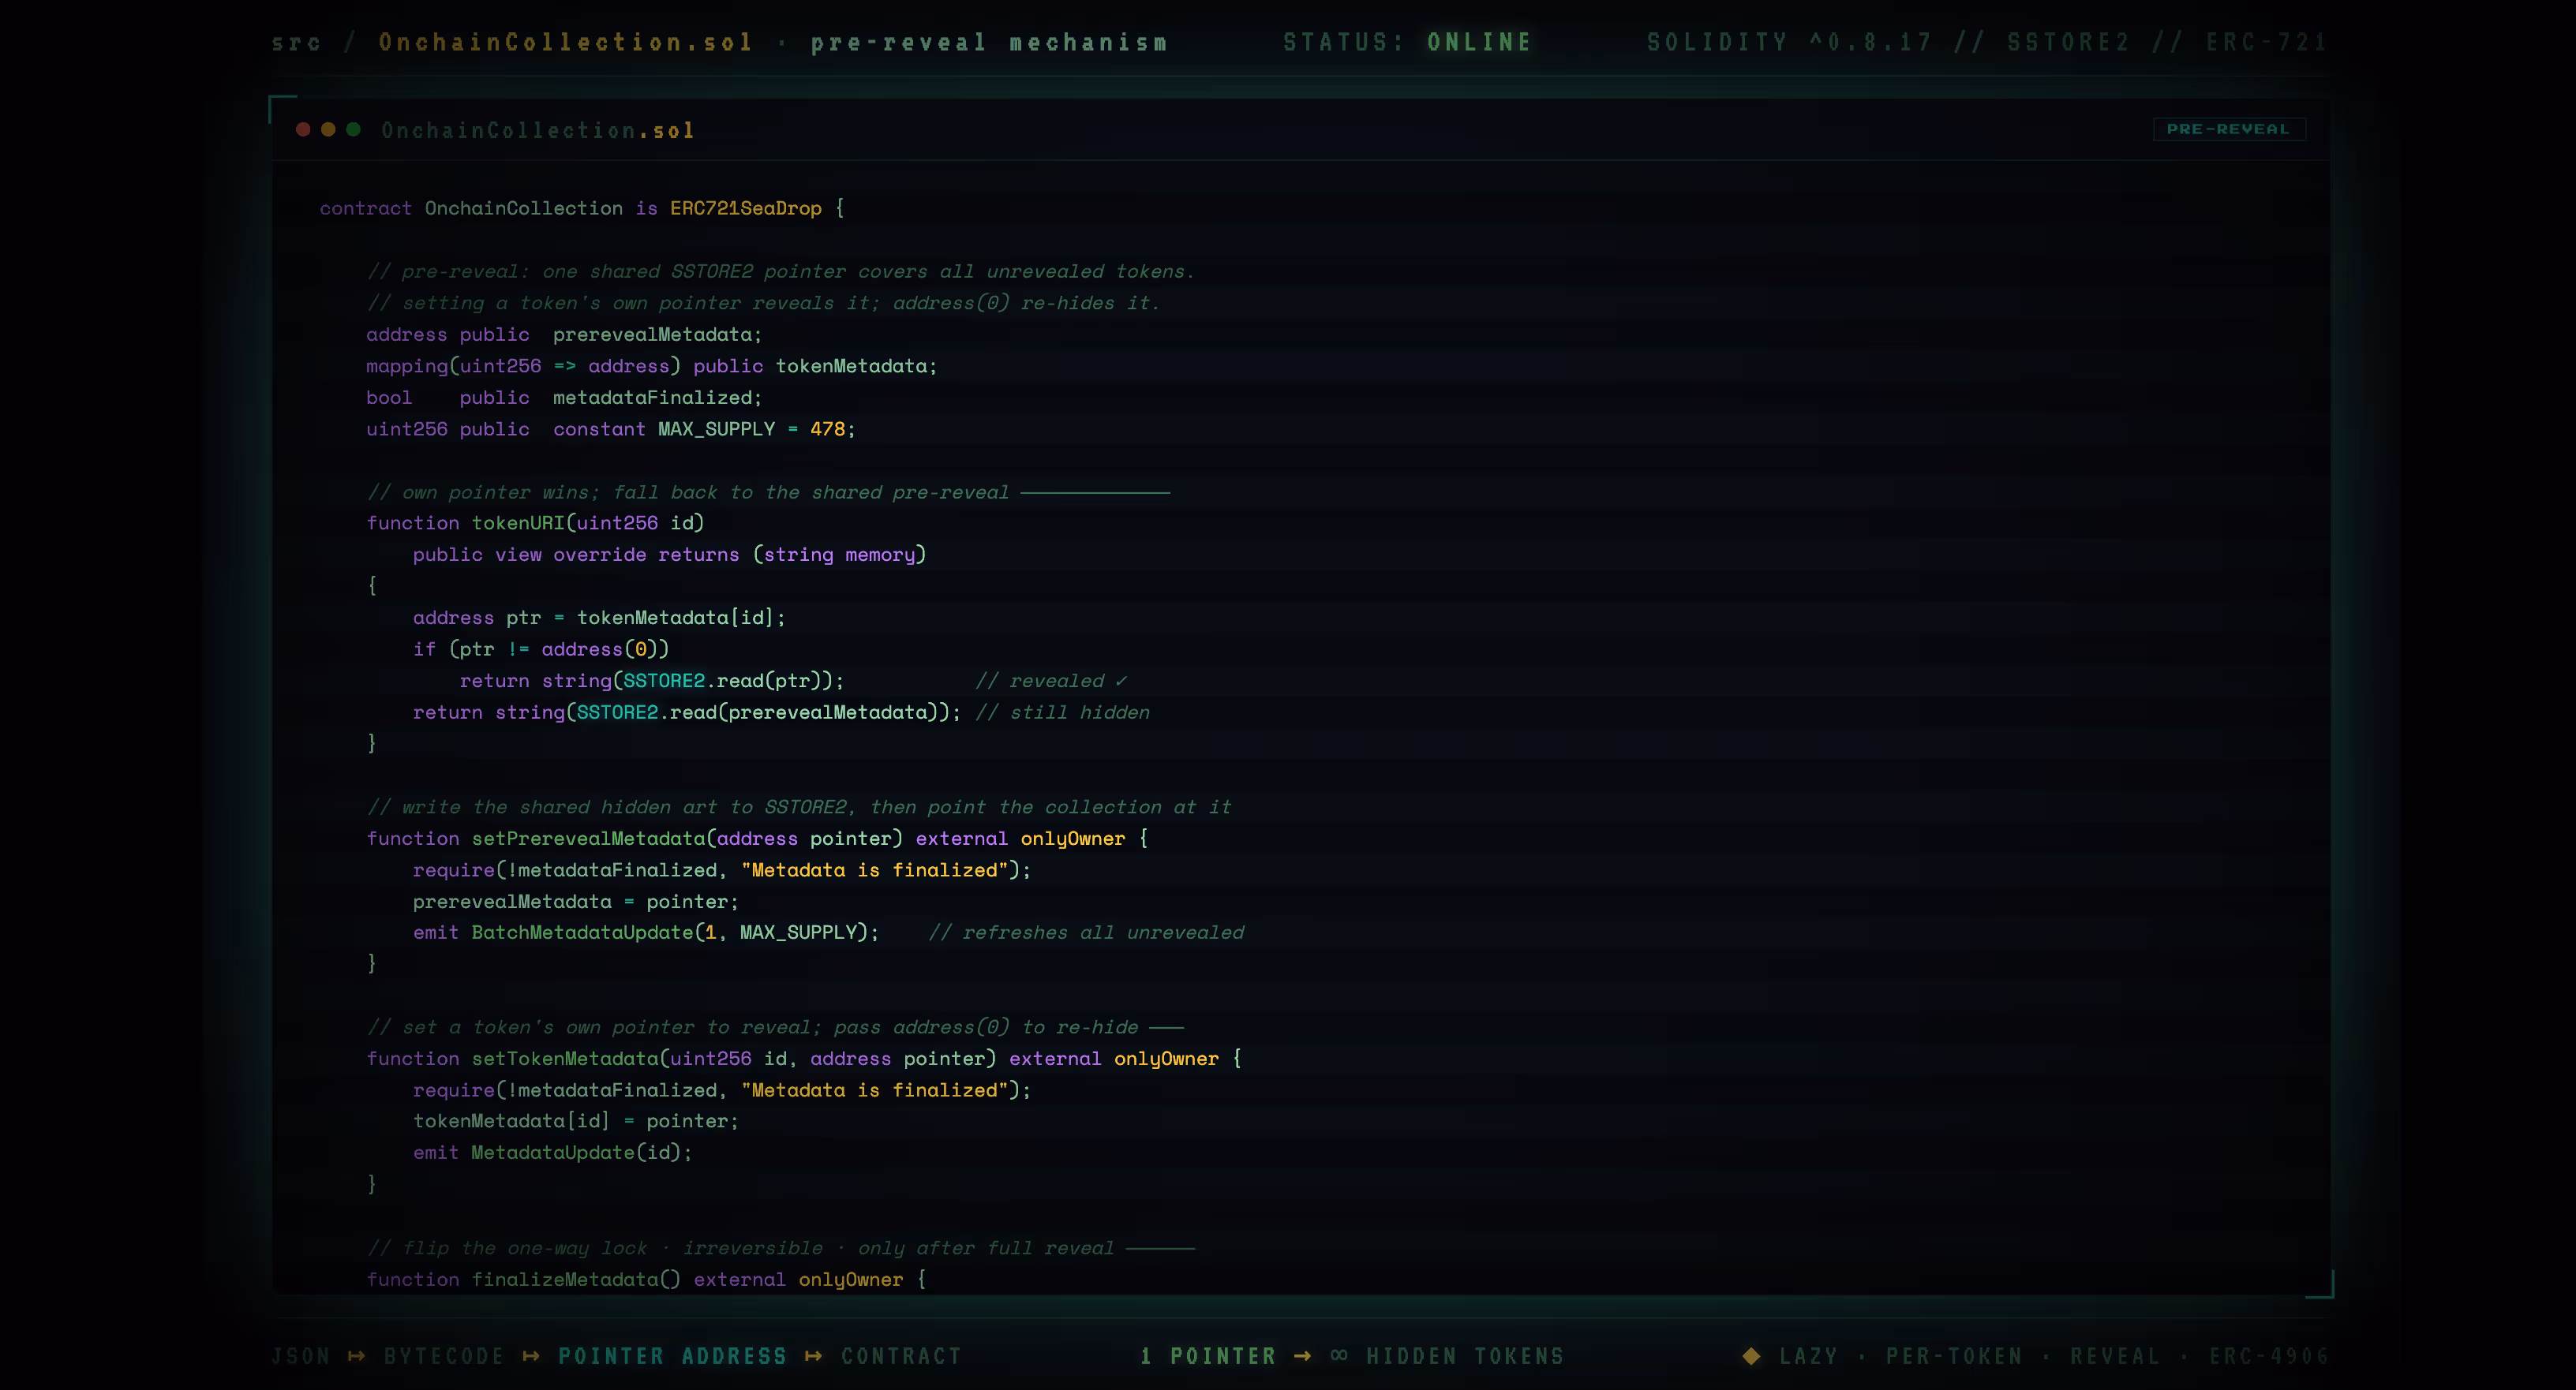Image resolution: width=2576 pixels, height=1390 pixels.
Task: Click the ERC-4906 footer label
Action: (2268, 1356)
